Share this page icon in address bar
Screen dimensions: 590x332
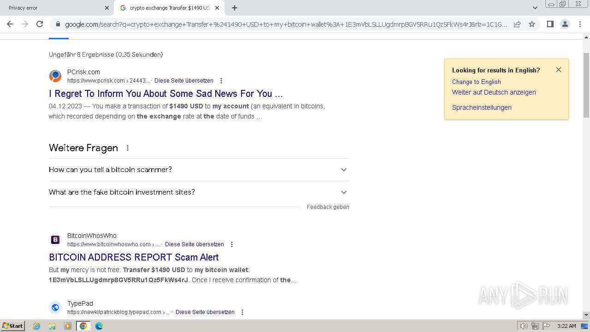tap(517, 24)
